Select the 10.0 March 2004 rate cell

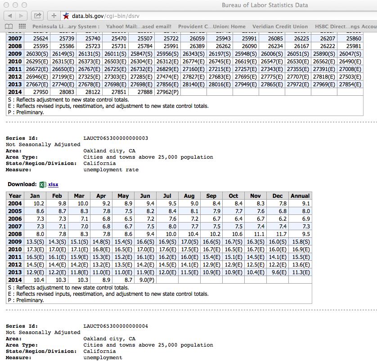pos(79,204)
